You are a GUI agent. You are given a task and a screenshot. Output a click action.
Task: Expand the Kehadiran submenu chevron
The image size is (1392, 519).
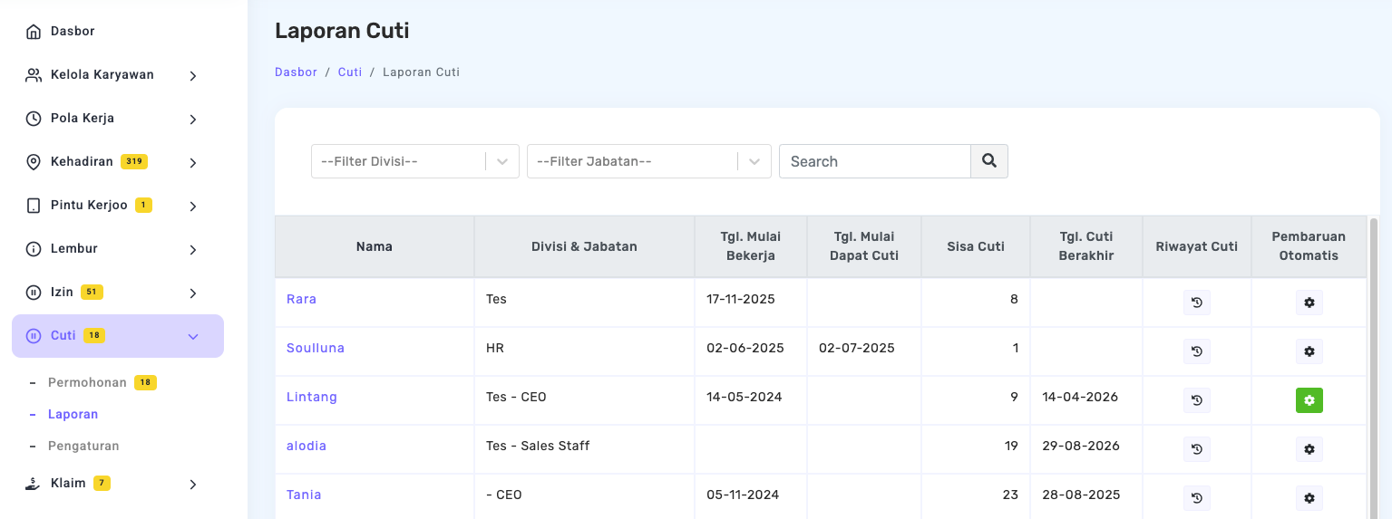point(193,163)
